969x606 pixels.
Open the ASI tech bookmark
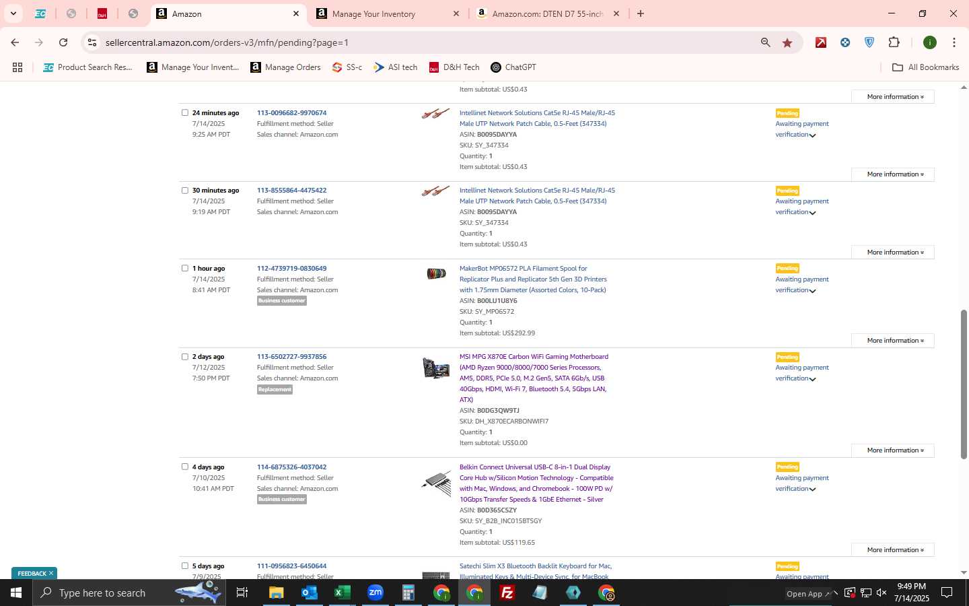coord(396,67)
